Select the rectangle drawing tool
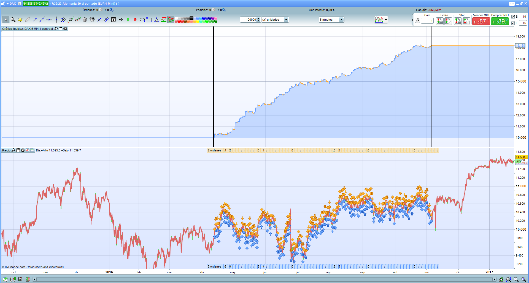Image resolution: width=529 pixels, height=283 pixels. (x=149, y=20)
